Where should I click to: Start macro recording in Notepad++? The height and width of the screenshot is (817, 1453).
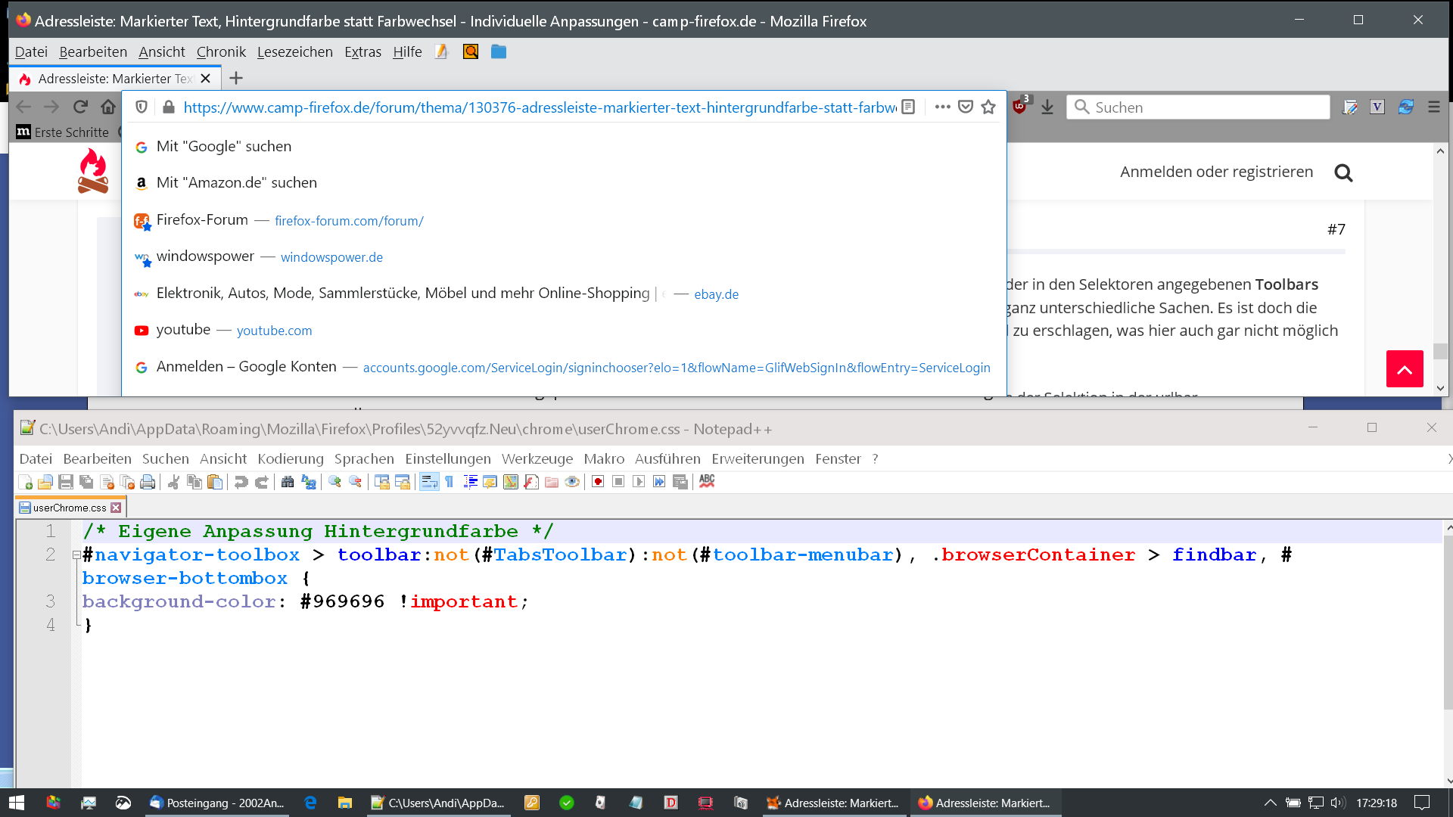click(x=598, y=482)
